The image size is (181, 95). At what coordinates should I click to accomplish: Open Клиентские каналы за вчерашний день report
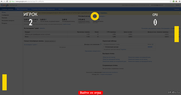tap(139, 57)
